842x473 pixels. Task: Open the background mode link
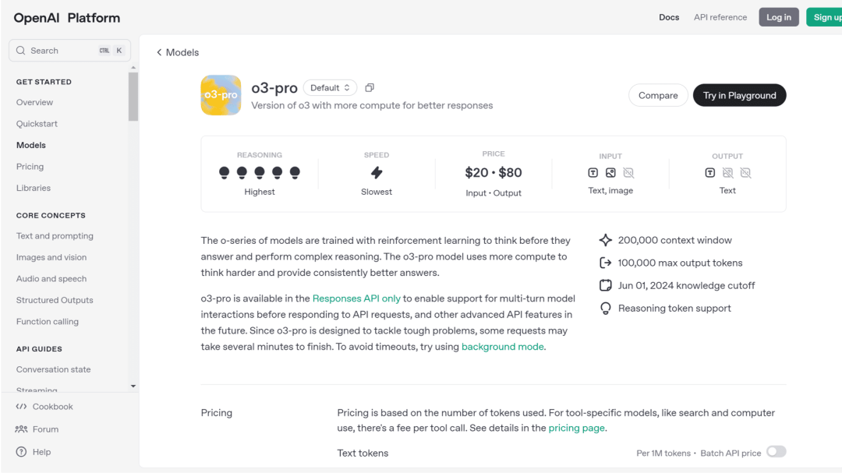click(502, 347)
